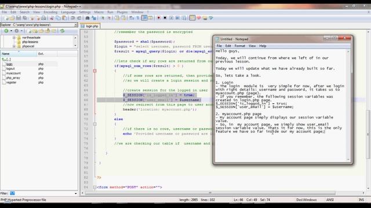
Task: Click the ANSI encoding in status bar
Action: pyautogui.click(x=330, y=200)
